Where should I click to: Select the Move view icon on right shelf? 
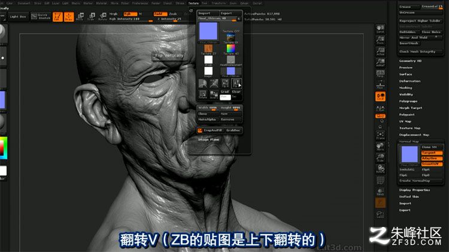(380, 146)
